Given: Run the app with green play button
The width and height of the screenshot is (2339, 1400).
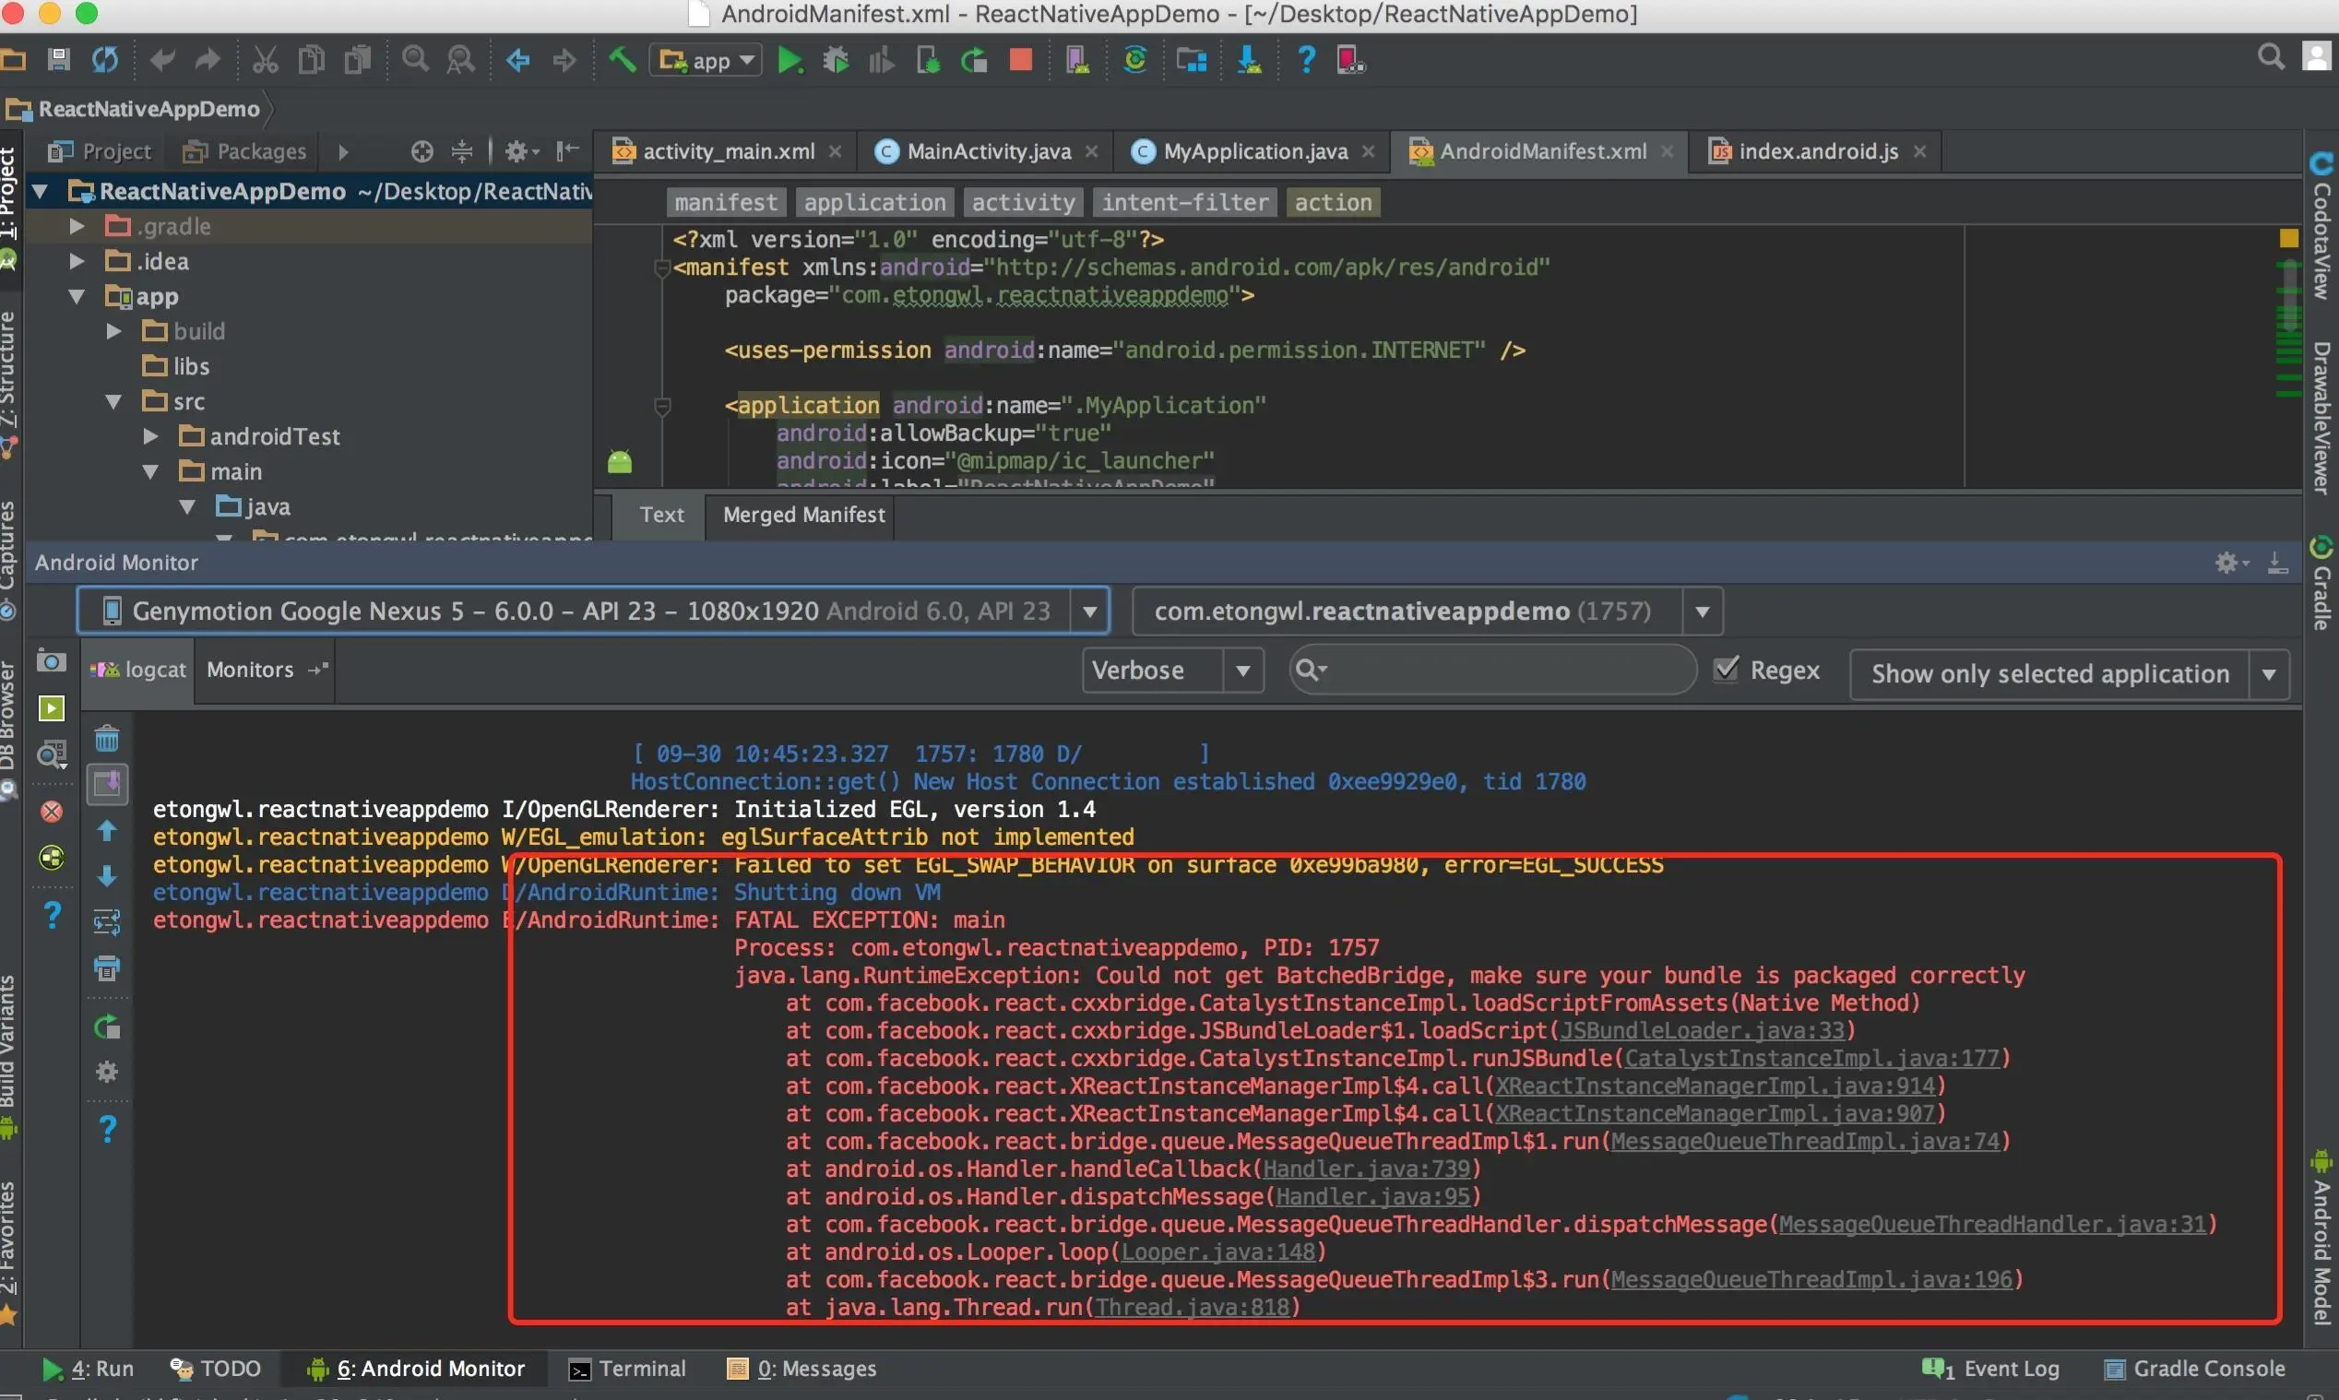Looking at the screenshot, I should pyautogui.click(x=790, y=61).
